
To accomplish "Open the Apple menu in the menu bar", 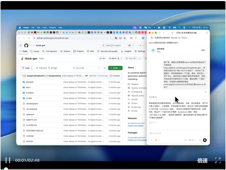I will coord(20,28).
